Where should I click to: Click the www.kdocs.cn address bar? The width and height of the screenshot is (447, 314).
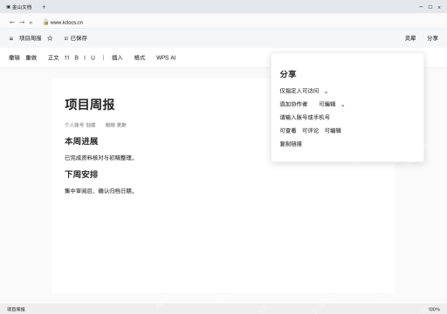coord(66,23)
